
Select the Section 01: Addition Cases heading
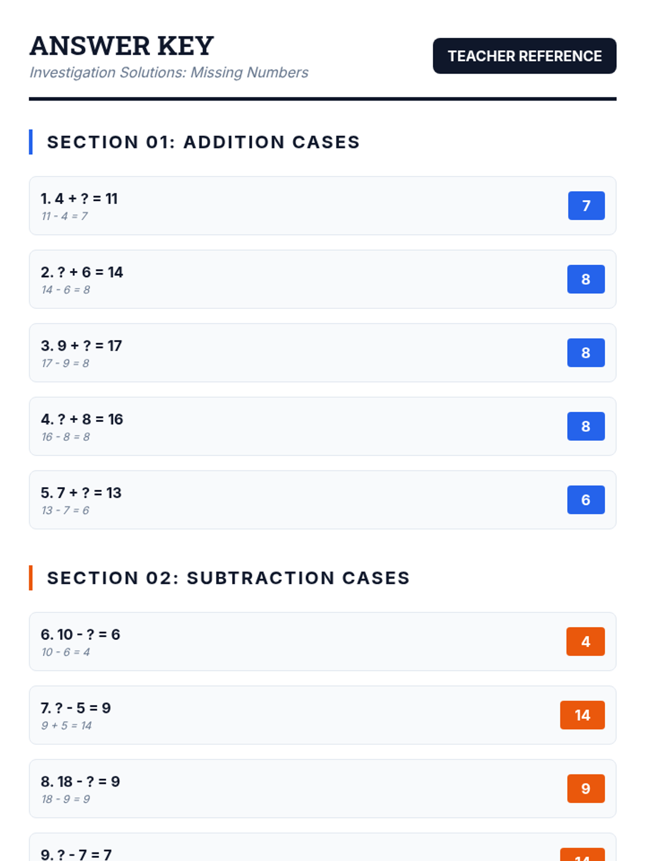[x=203, y=142]
